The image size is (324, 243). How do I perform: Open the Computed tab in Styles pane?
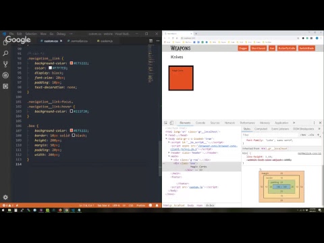(x=261, y=129)
